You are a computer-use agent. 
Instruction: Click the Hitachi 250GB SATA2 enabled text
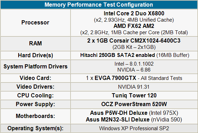pos(117,55)
